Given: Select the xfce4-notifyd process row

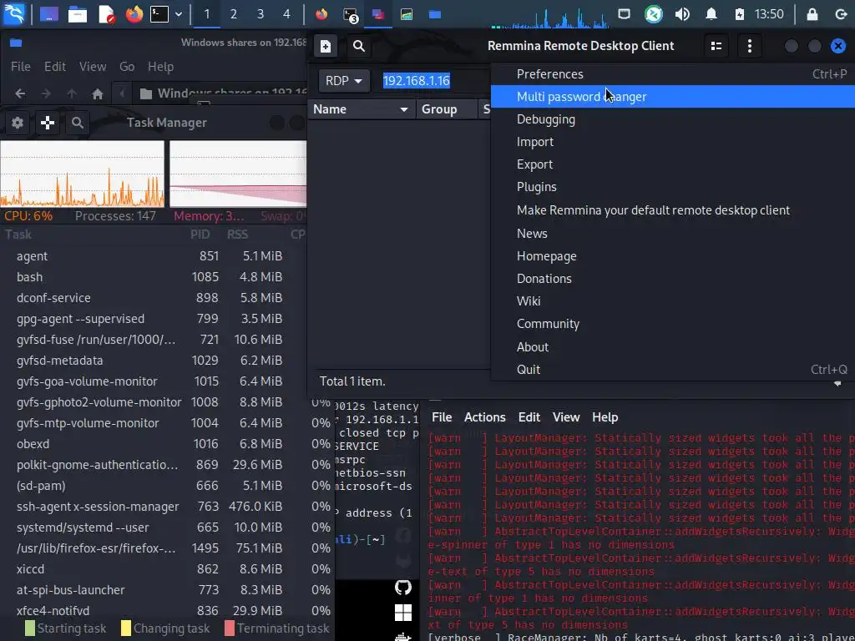Looking at the screenshot, I should [167, 610].
